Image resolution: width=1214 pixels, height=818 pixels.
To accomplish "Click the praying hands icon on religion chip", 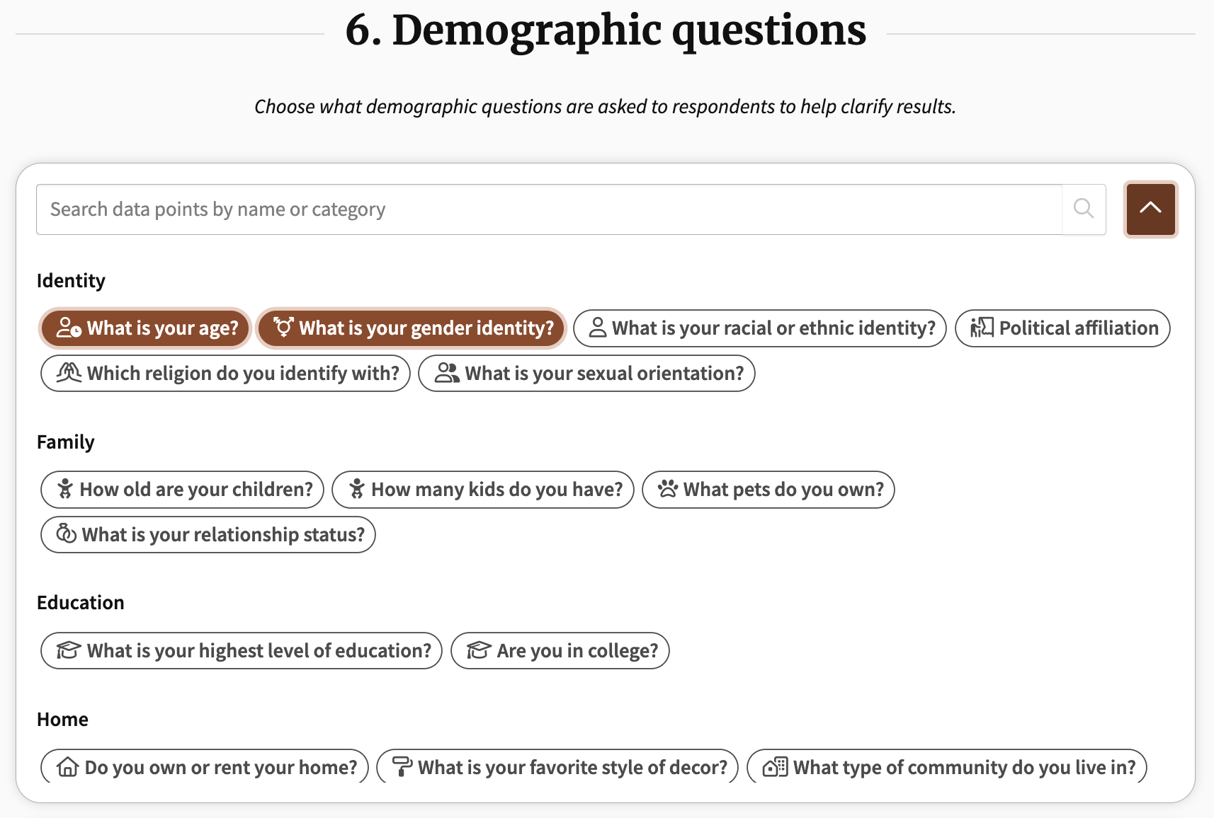I will tap(69, 373).
